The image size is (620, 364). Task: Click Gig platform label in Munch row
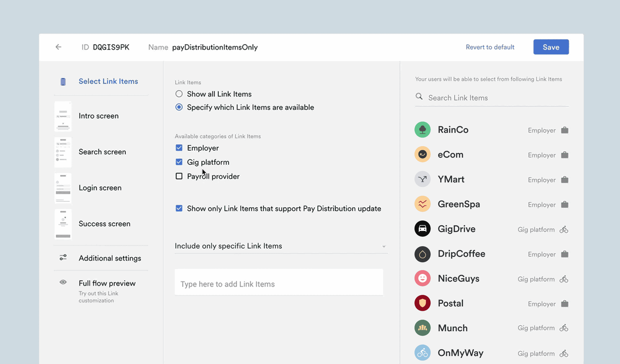536,328
